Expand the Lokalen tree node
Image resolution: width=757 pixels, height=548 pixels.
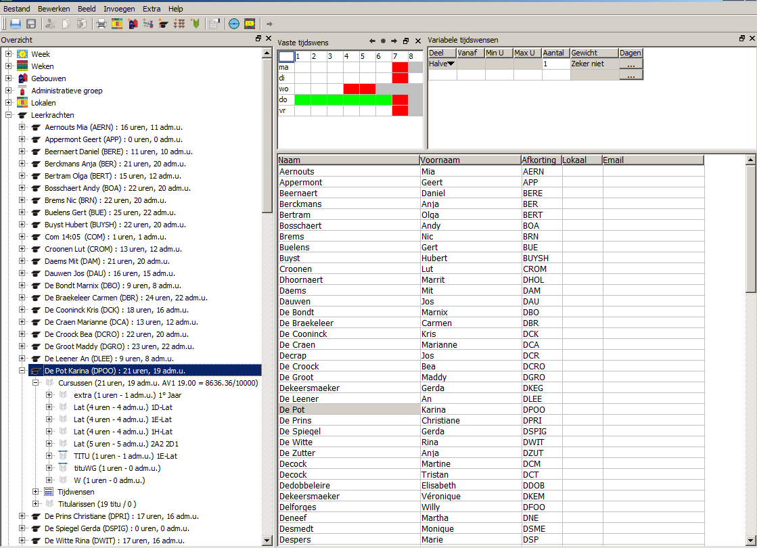pyautogui.click(x=9, y=102)
